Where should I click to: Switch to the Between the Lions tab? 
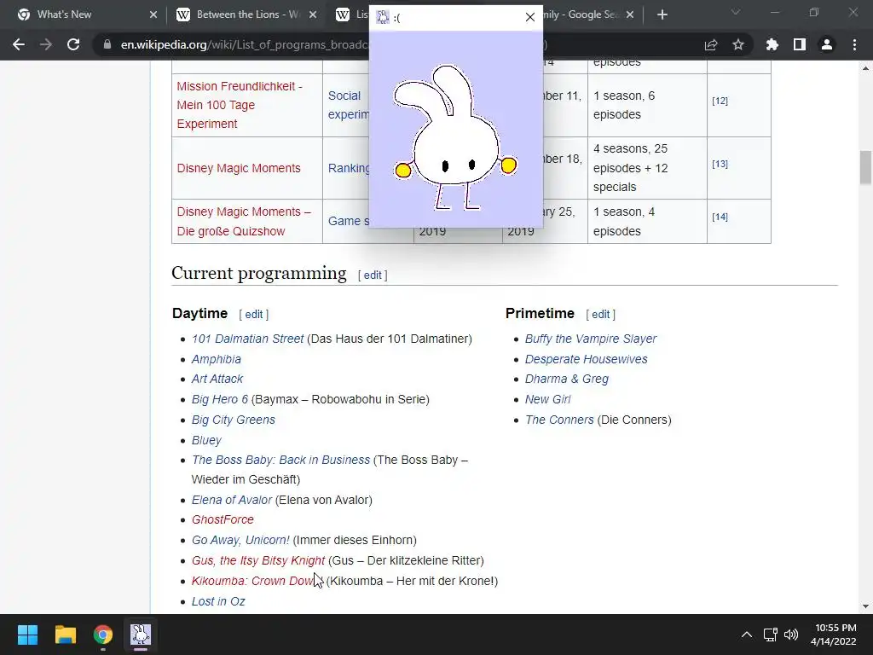(245, 14)
